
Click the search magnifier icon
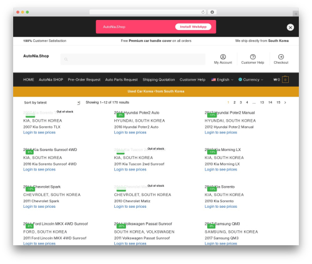point(66,59)
